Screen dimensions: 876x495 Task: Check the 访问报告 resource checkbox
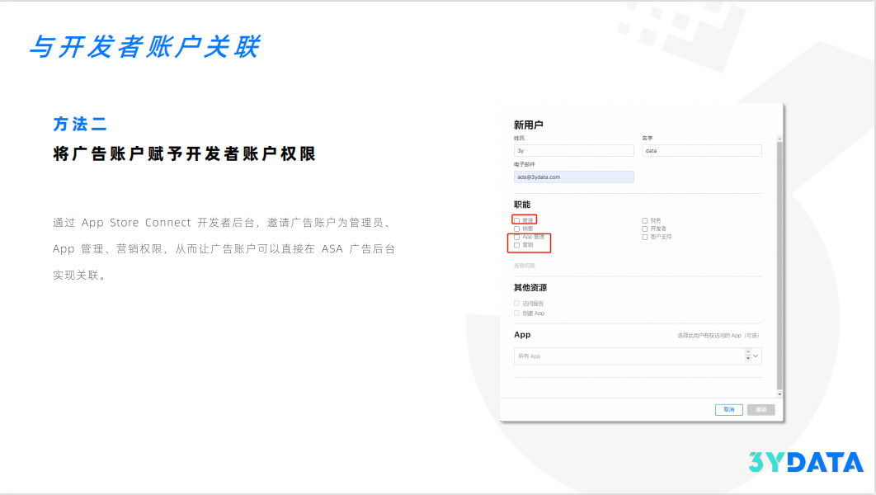pos(516,304)
